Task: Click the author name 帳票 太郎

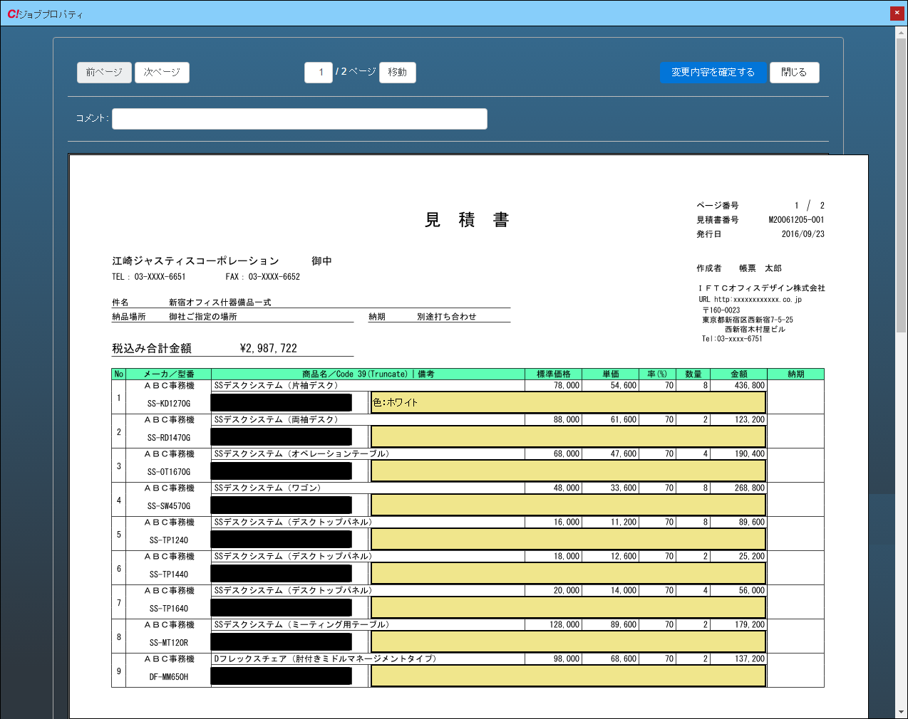Action: point(760,268)
